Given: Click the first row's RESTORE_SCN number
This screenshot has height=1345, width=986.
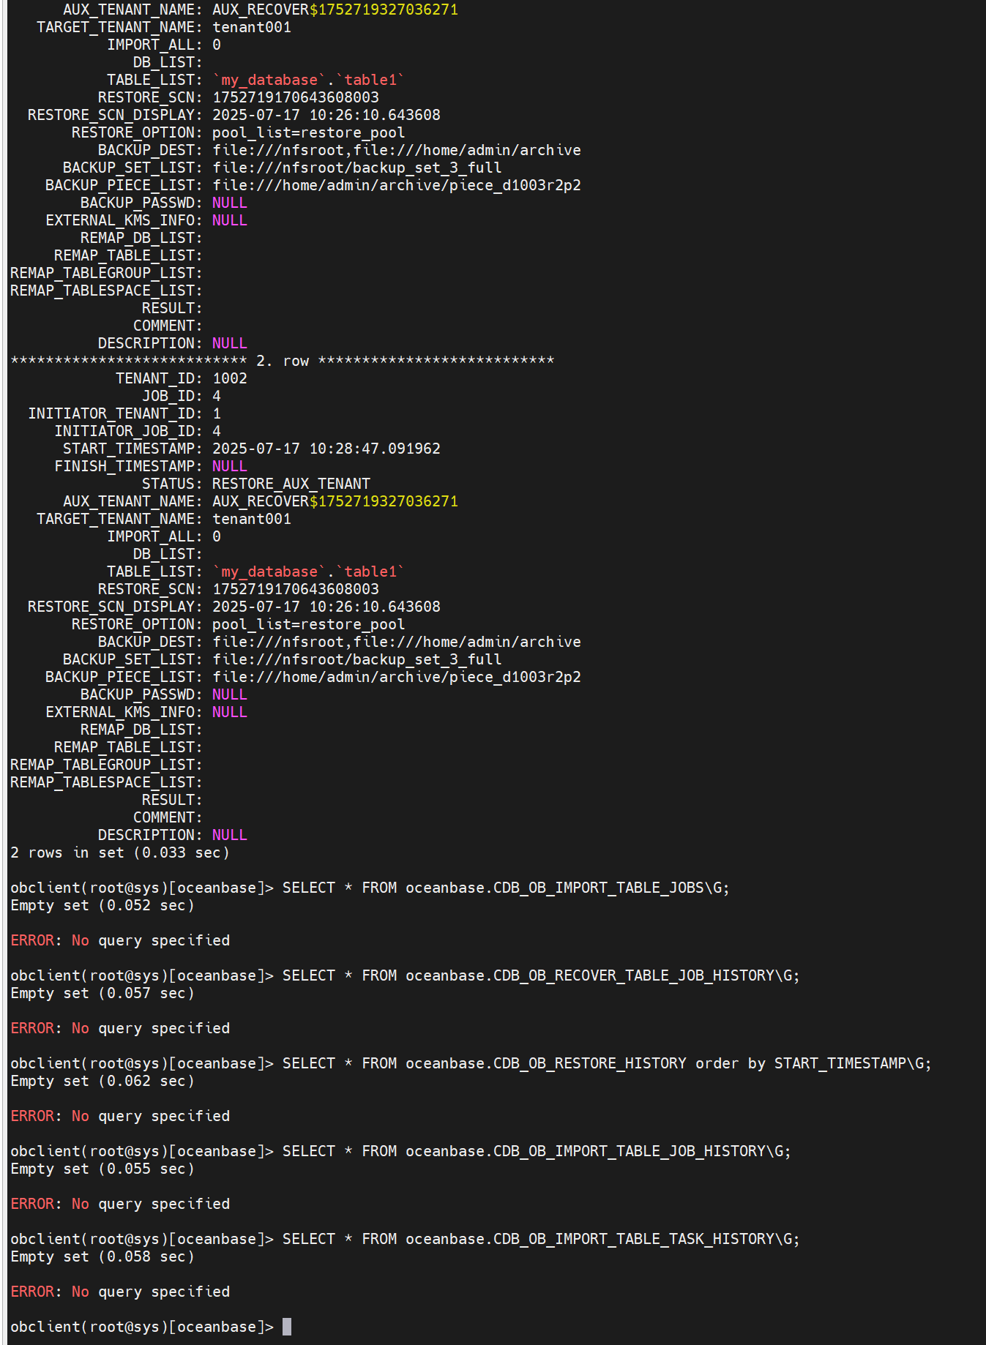Looking at the screenshot, I should point(296,97).
